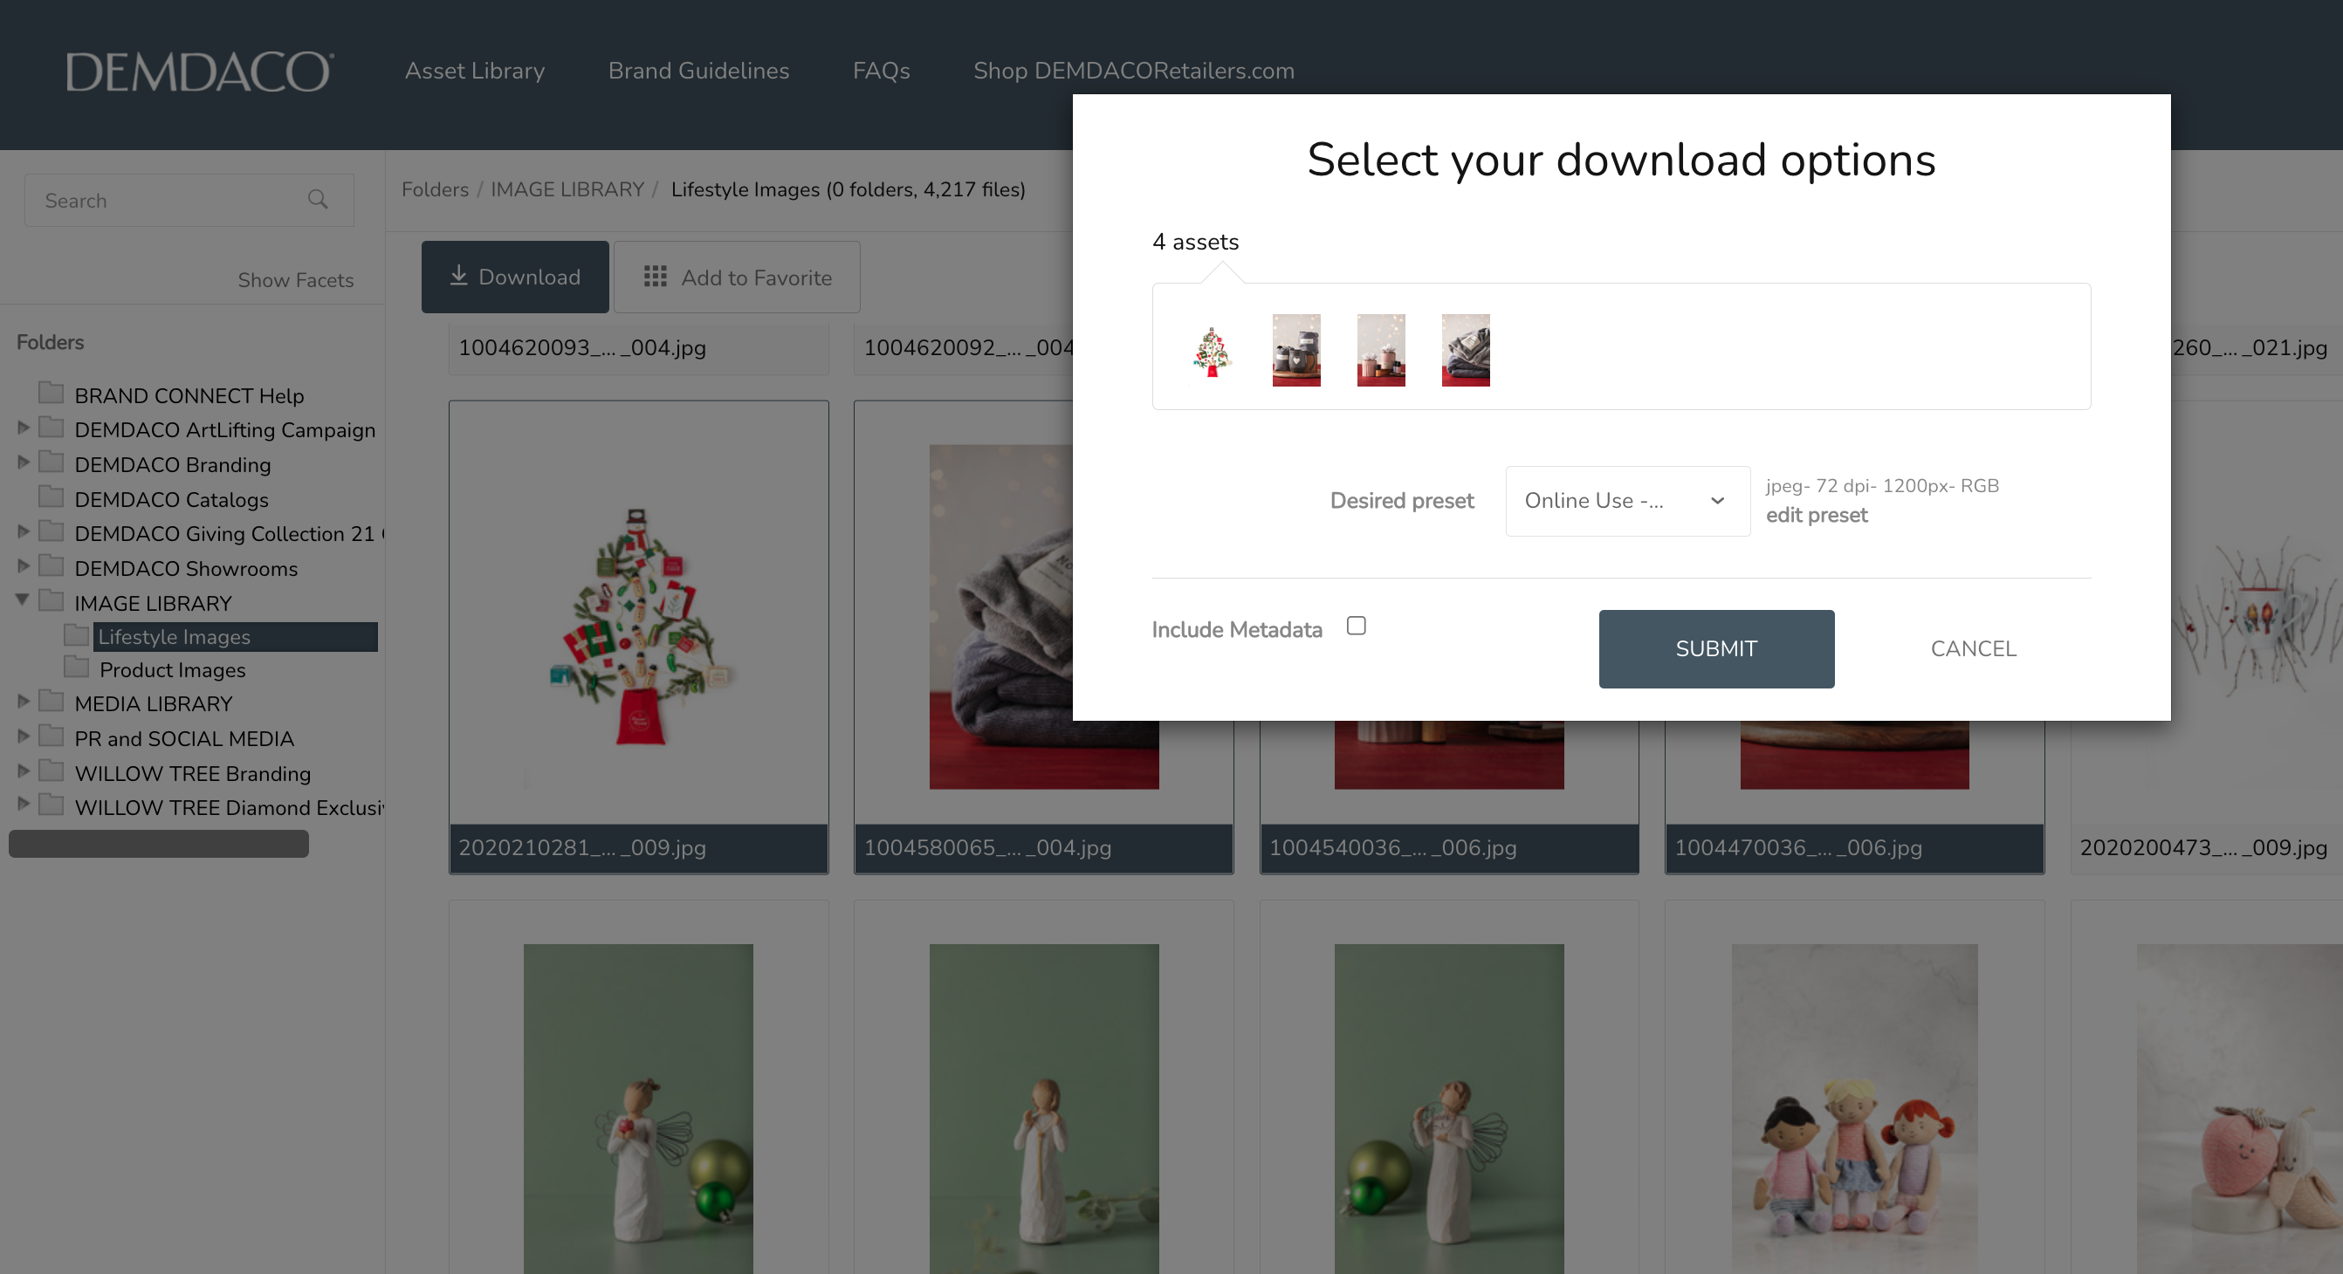Click the 2020200473_..._009.jpg filename label
2343x1274 pixels.
point(2204,847)
